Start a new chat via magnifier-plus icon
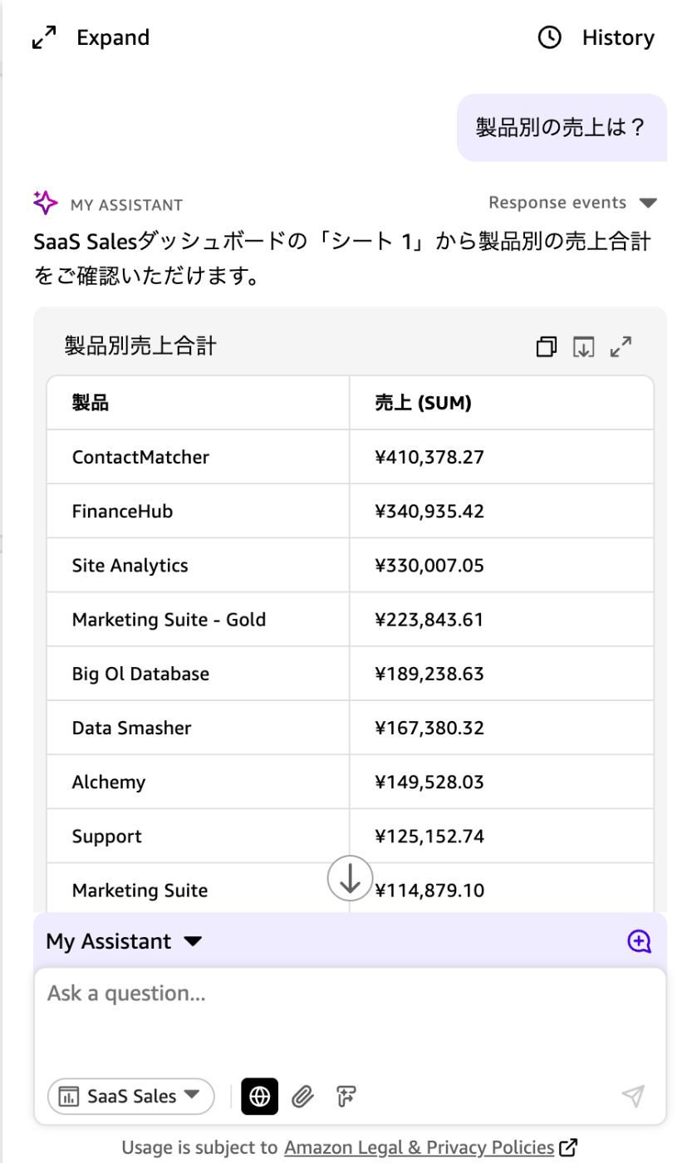 [638, 941]
